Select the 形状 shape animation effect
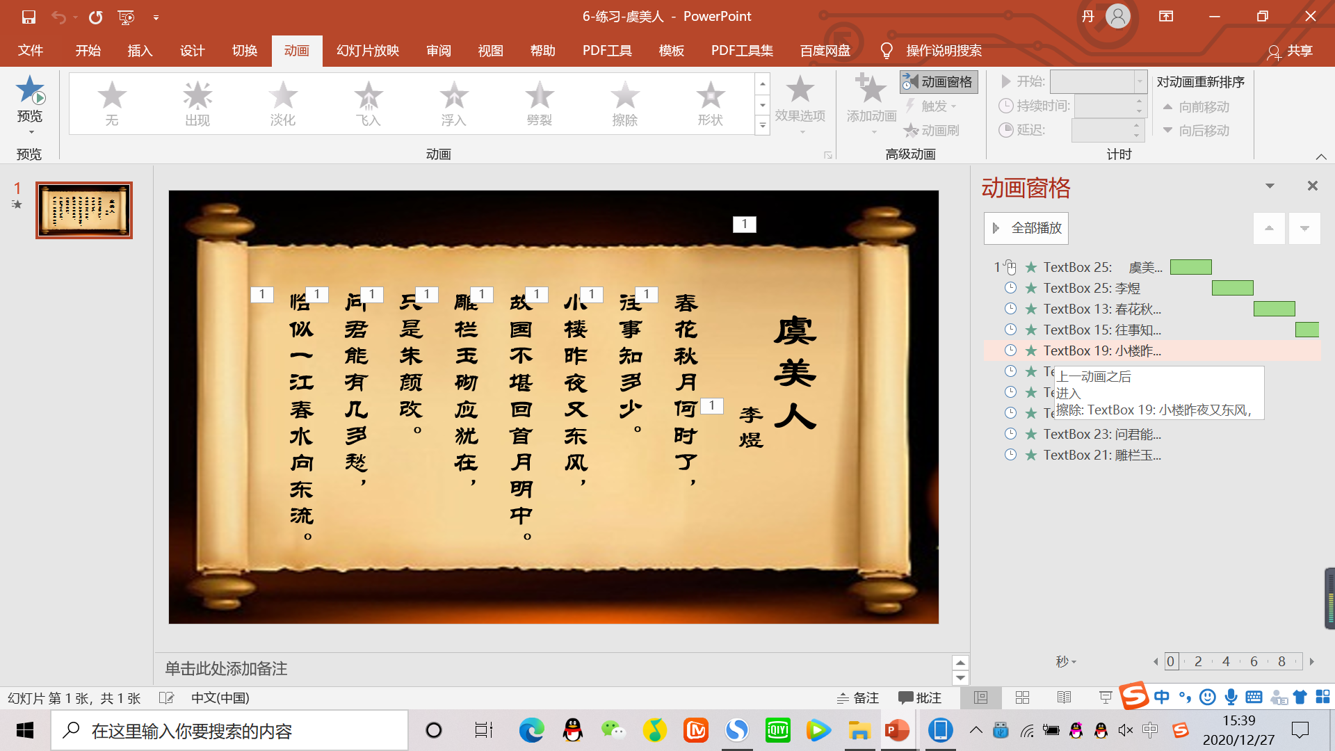Screen dimensions: 1335x751 click(711, 104)
